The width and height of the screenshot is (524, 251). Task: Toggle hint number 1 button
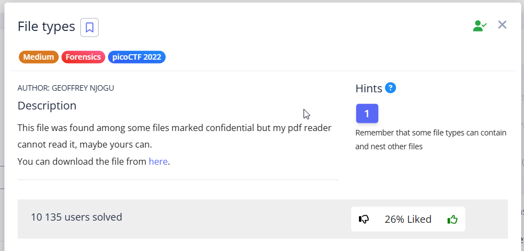(367, 114)
